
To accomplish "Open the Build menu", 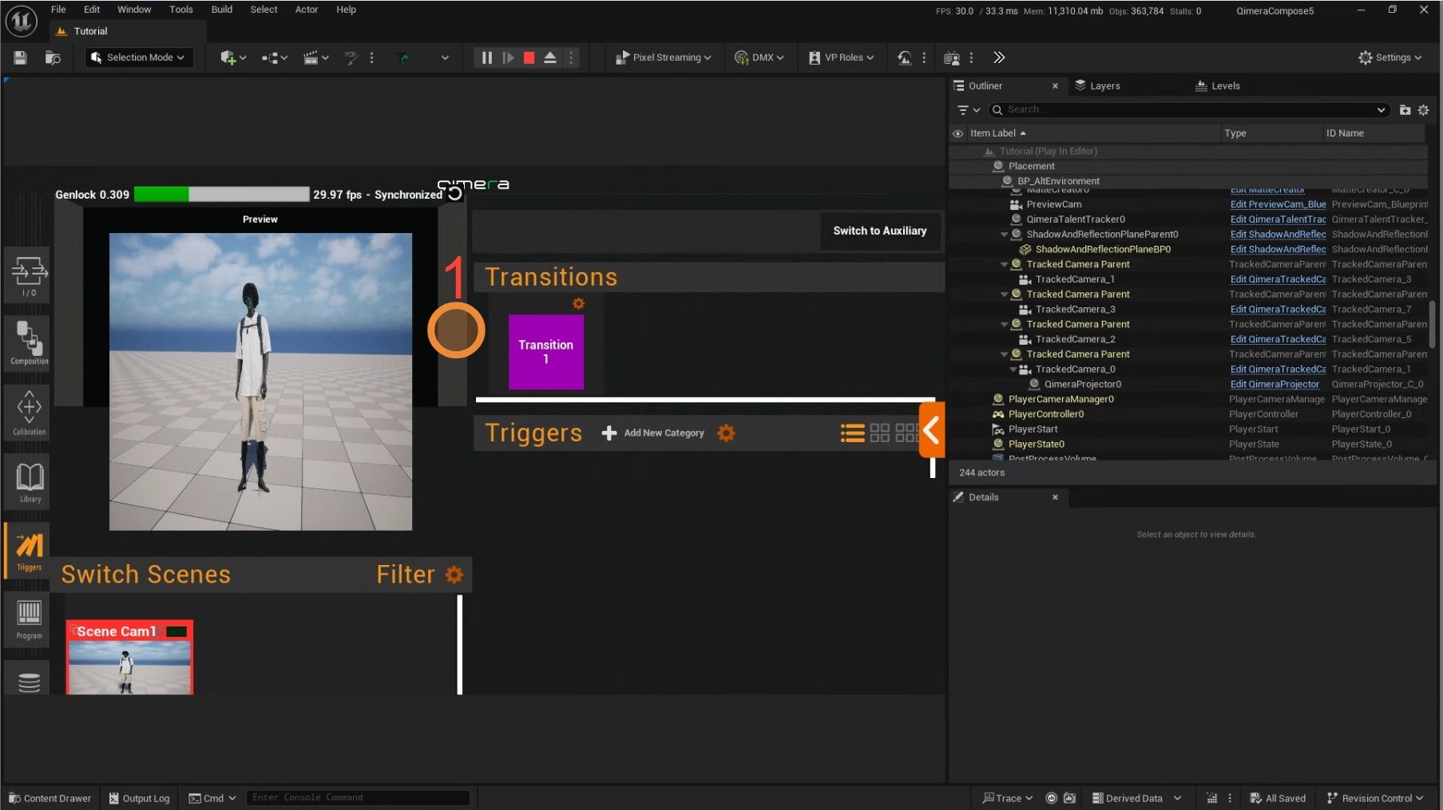I will click(221, 10).
